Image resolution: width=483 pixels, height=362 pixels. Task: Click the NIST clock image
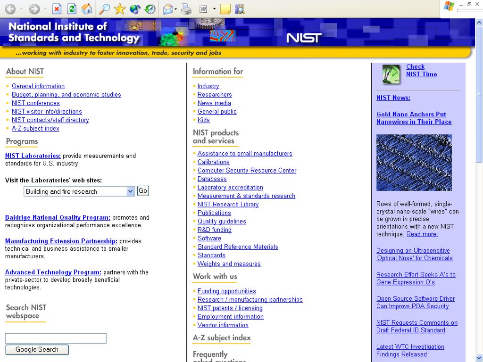pos(391,74)
